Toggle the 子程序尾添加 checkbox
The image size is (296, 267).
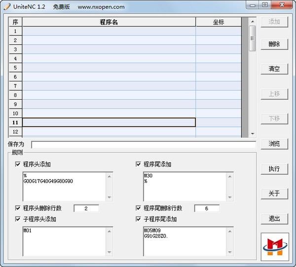(139, 219)
